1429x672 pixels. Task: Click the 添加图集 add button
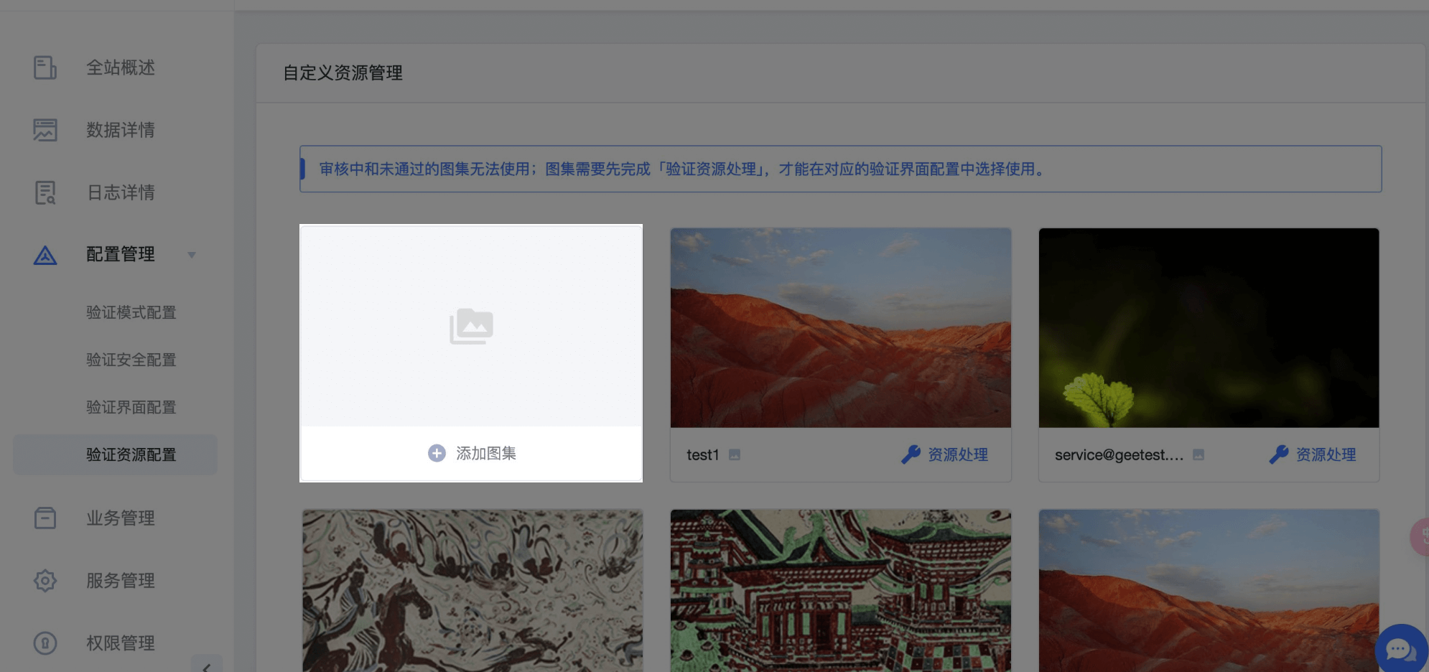click(471, 453)
